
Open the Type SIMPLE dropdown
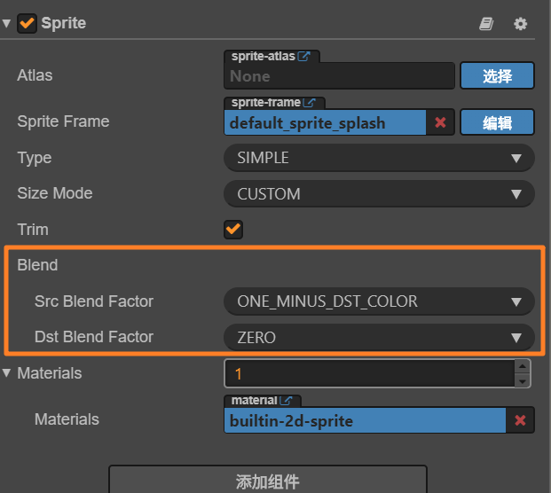pos(379,158)
